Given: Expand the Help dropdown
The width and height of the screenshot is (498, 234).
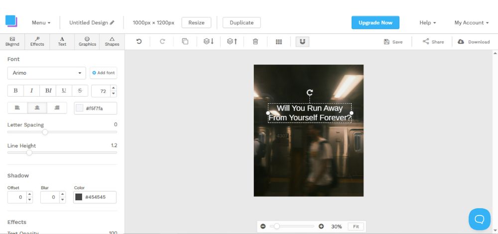Looking at the screenshot, I should 427,23.
